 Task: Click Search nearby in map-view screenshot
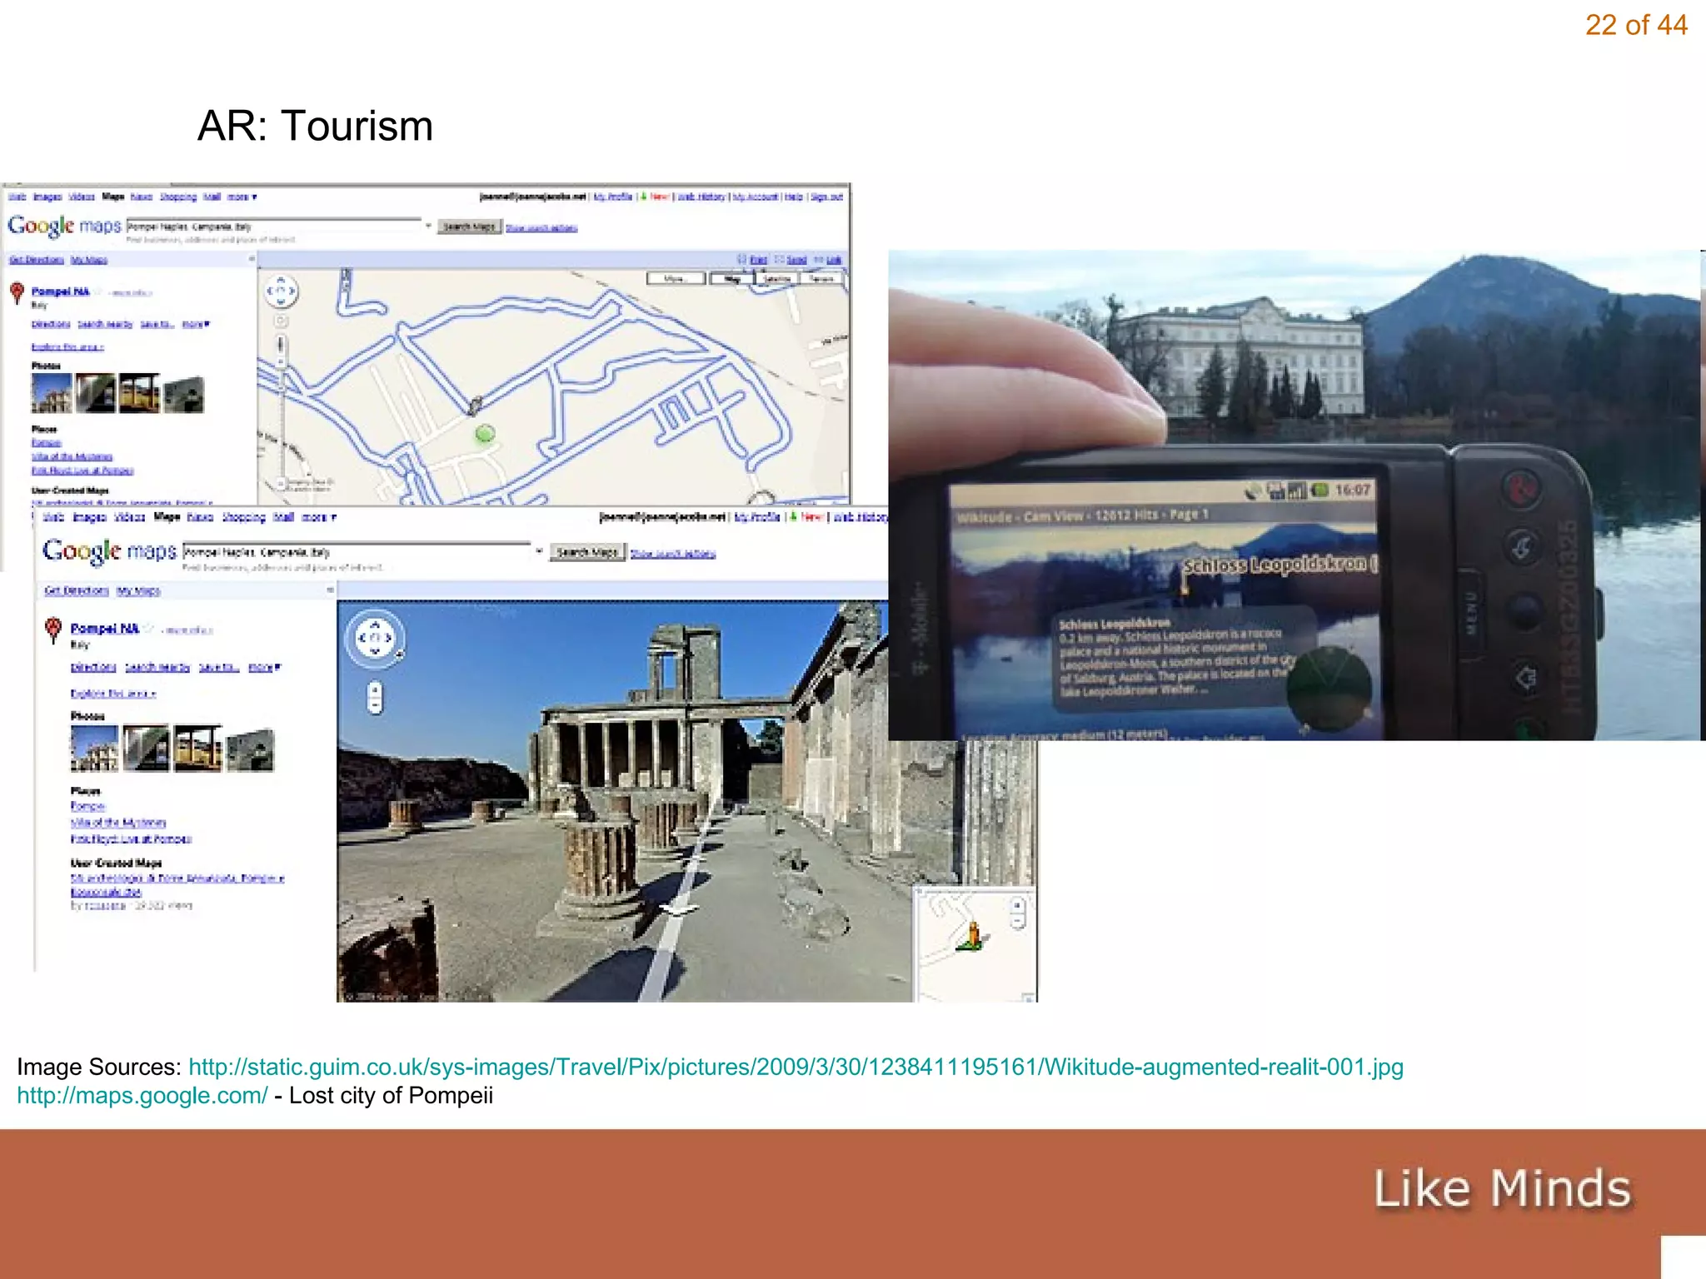pyautogui.click(x=105, y=324)
